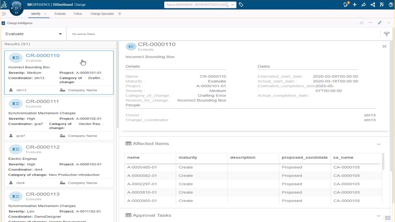Click Project value A-0000101-01 in details
395x222 pixels.
click(211, 86)
